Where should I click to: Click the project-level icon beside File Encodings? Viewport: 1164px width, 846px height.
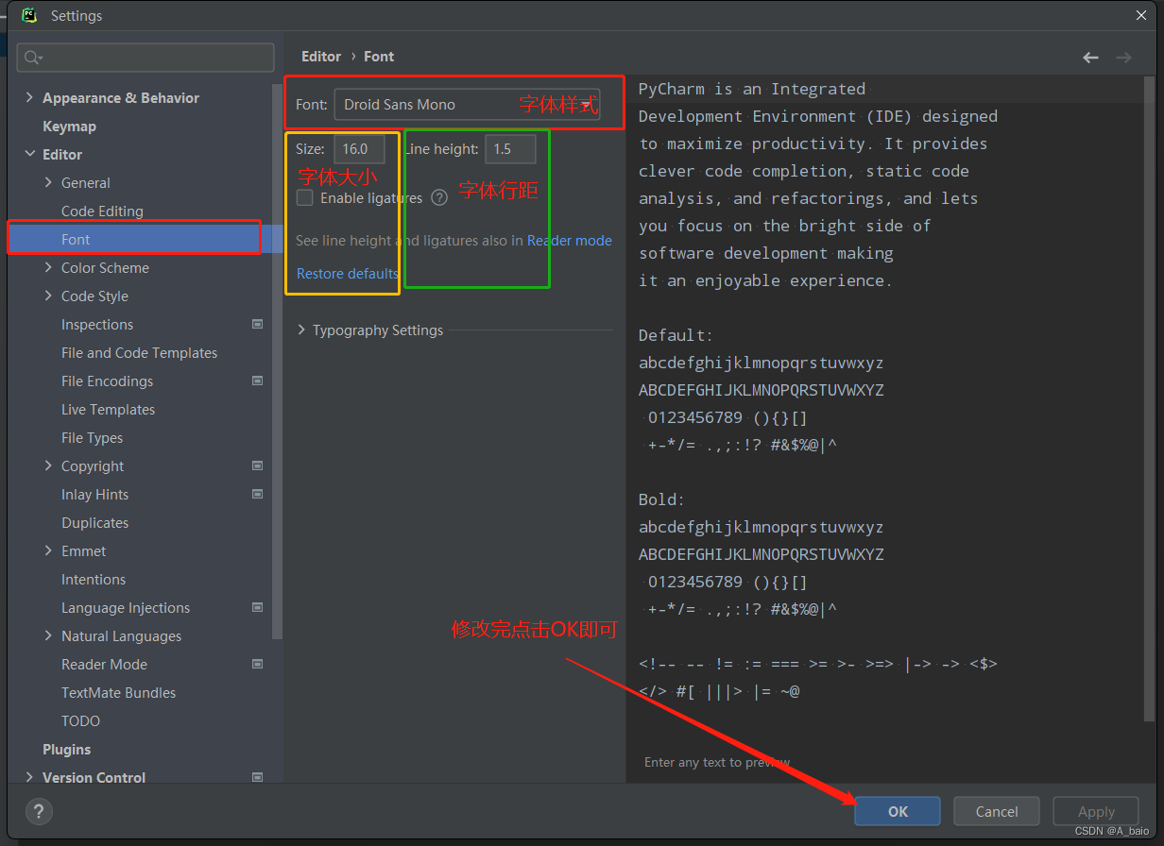point(257,381)
